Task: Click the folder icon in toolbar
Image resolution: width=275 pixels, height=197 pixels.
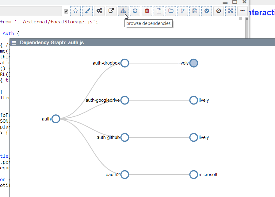Action: pyautogui.click(x=171, y=11)
